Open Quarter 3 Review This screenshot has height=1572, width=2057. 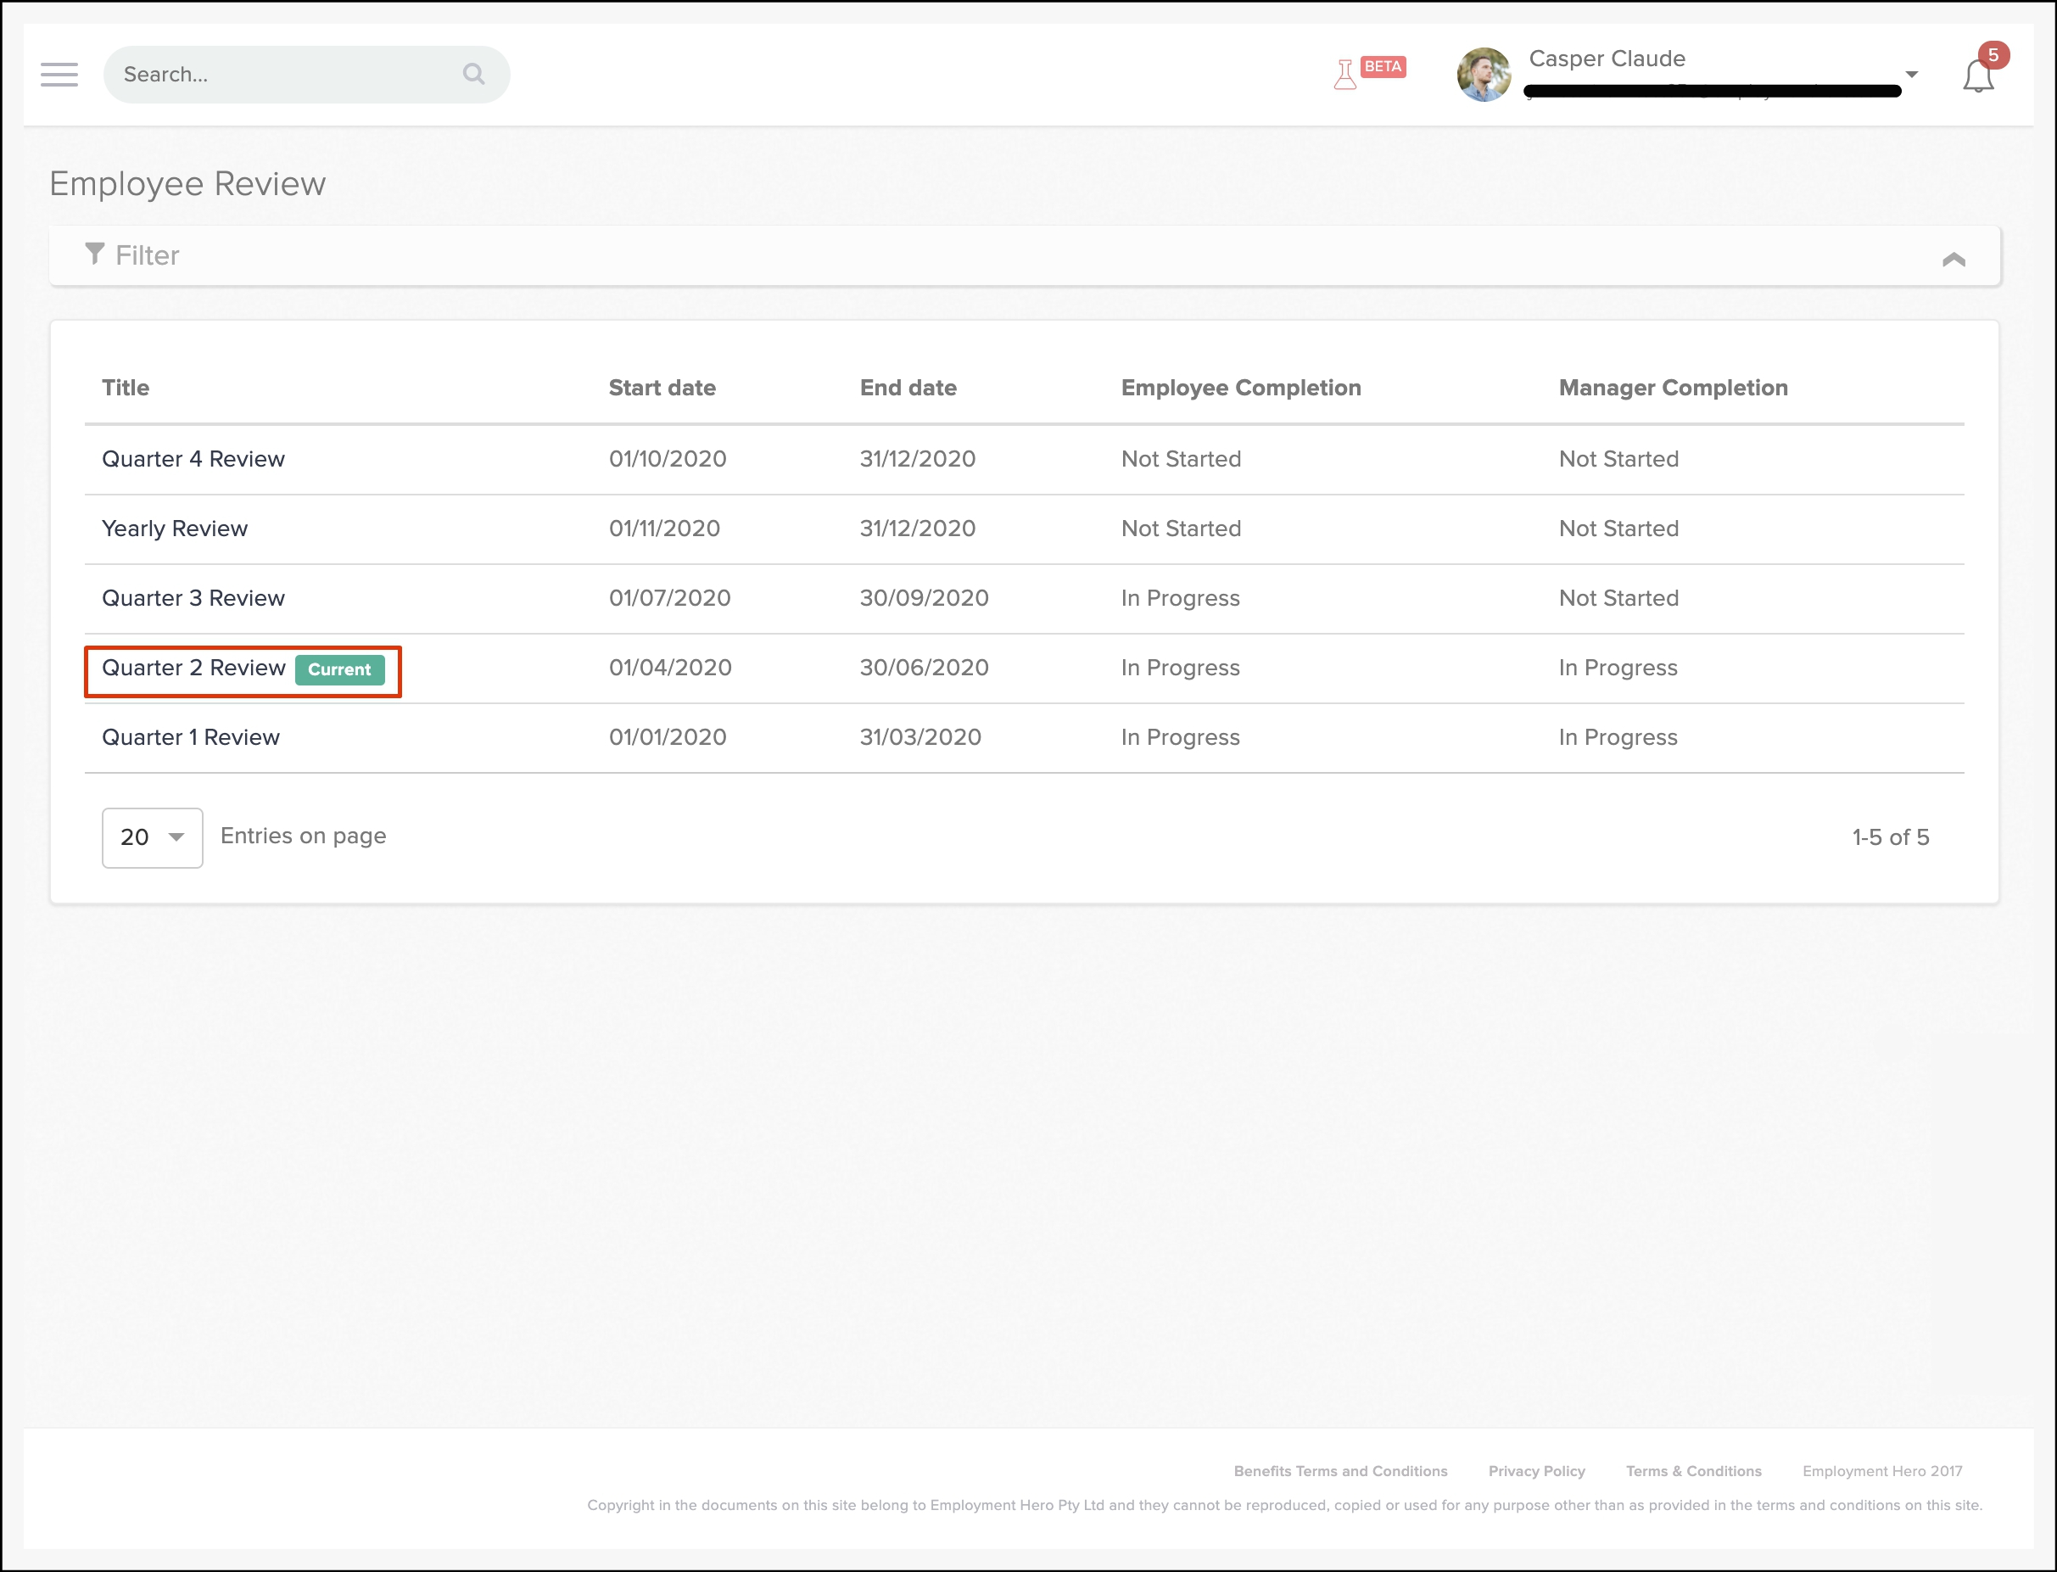pos(193,598)
